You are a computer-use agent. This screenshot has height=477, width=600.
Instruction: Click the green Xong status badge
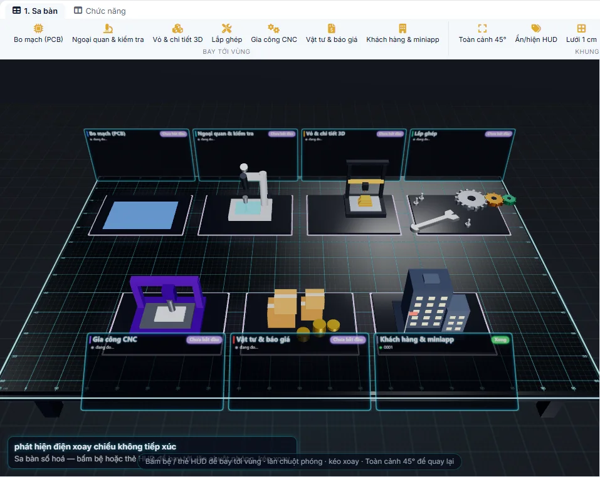[500, 339]
